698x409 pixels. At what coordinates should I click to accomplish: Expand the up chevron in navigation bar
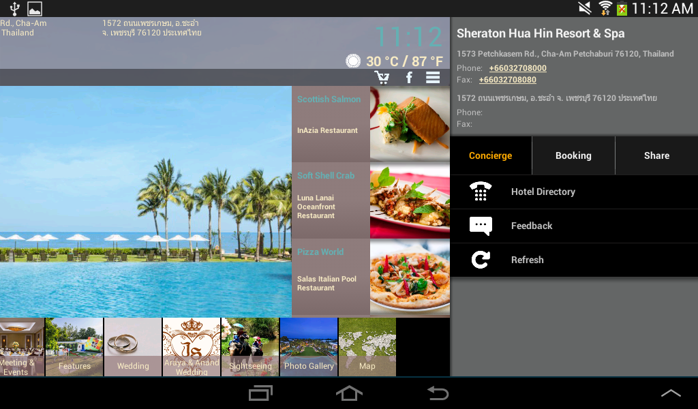pos(671,393)
